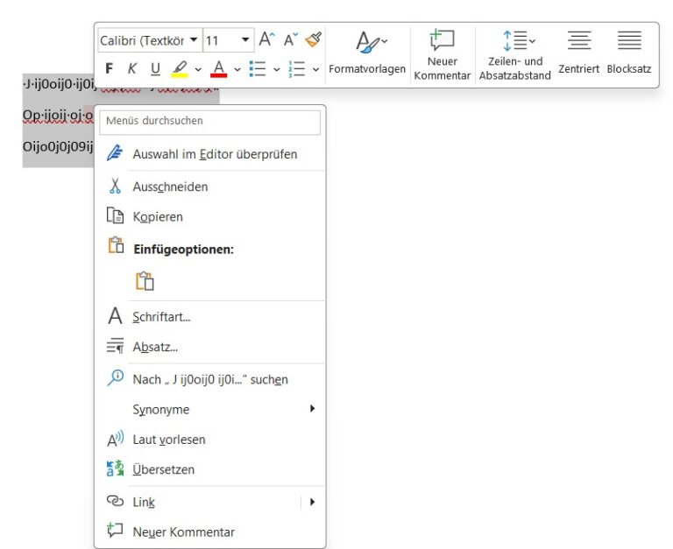This screenshot has width=673, height=549.
Task: Click copy icon beside Kopieren
Action: tap(115, 215)
